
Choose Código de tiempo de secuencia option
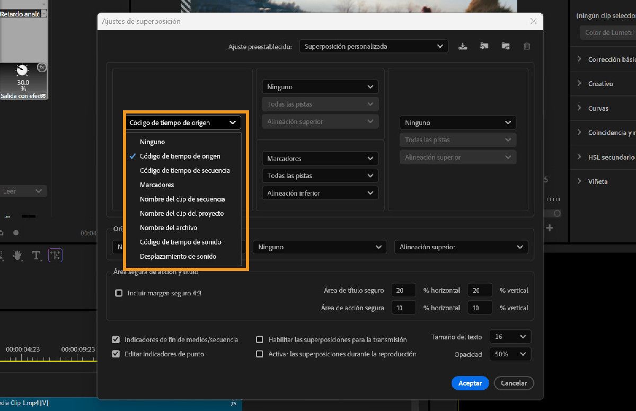(x=183, y=170)
